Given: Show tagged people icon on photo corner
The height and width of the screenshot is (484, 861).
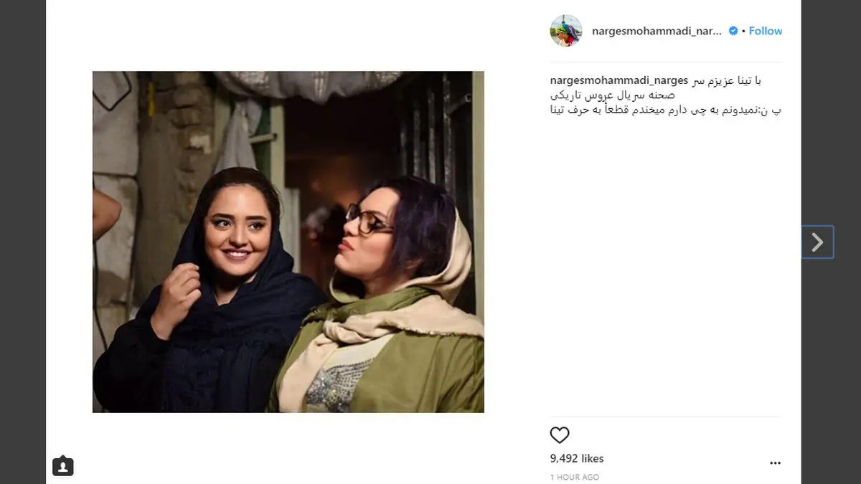Looking at the screenshot, I should click(x=63, y=466).
